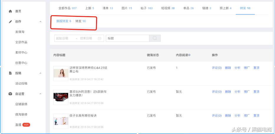Viewport: 275px width, 134px height.
Task: Click 分析 for 这样穿深得男神欢心 row
Action: click(238, 68)
